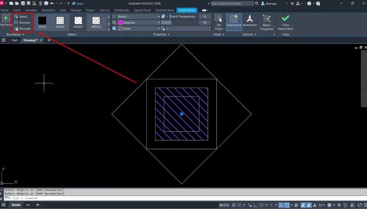
Task: Click the Save icon in quick access
Action: tap(23, 4)
